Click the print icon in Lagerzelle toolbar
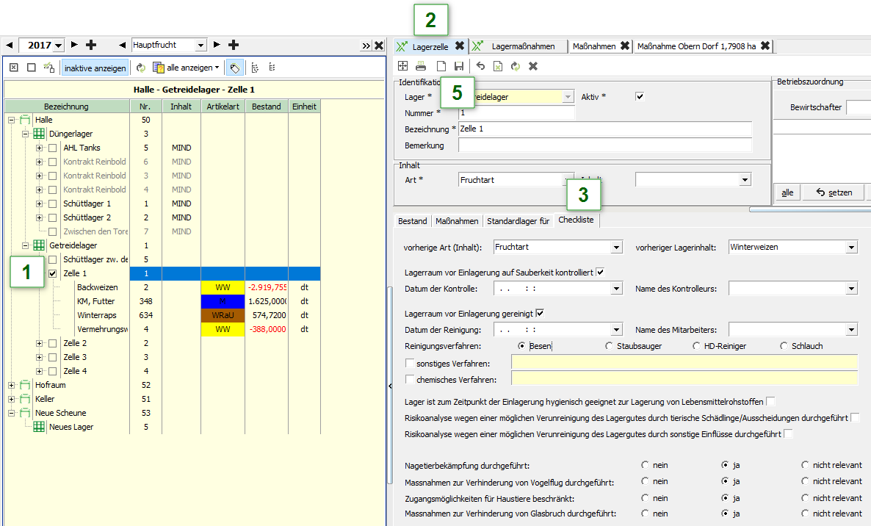 pyautogui.click(x=421, y=66)
